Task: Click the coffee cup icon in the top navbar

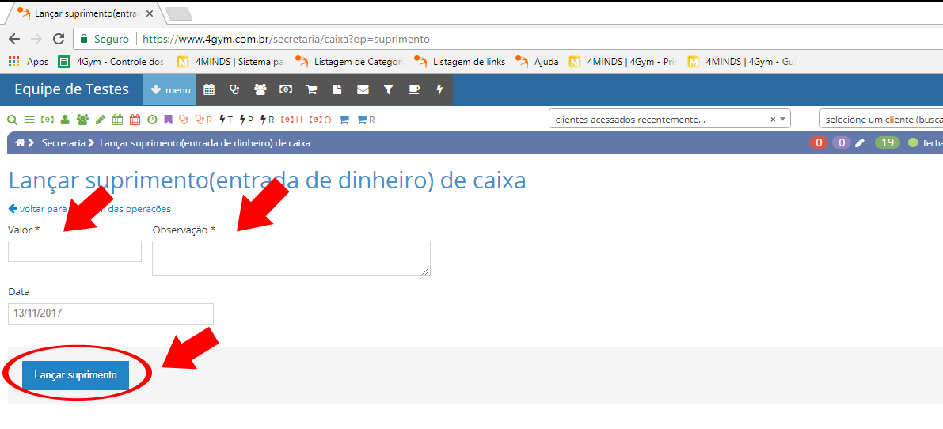Action: (413, 90)
